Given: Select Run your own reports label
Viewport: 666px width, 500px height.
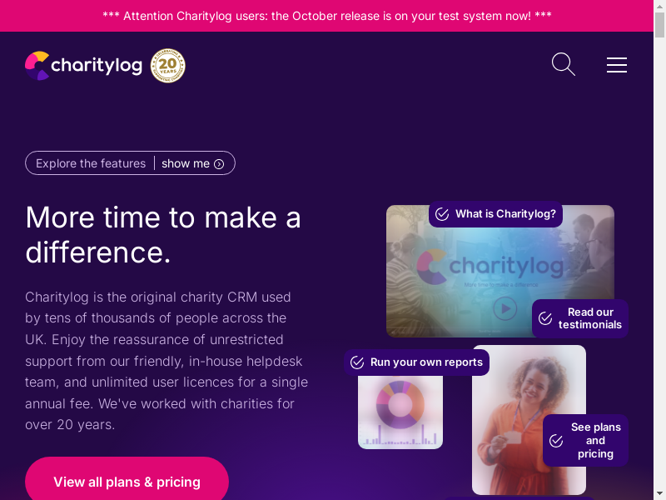Looking at the screenshot, I should [x=426, y=362].
